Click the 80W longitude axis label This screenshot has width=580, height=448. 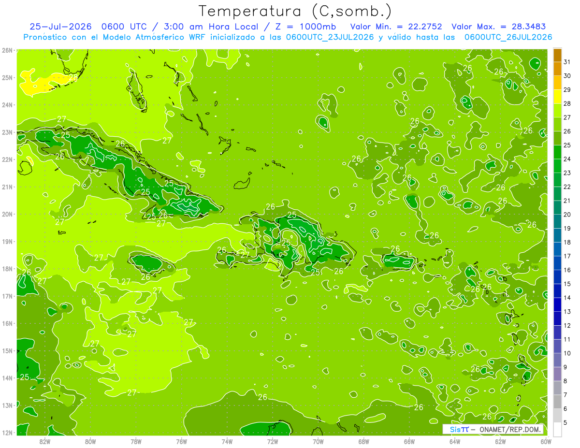[x=90, y=442]
